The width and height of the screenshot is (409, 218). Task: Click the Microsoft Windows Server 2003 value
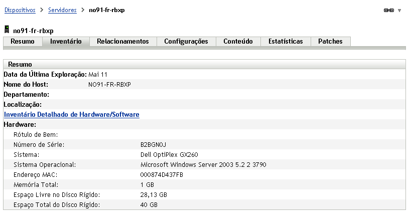pos(203,165)
